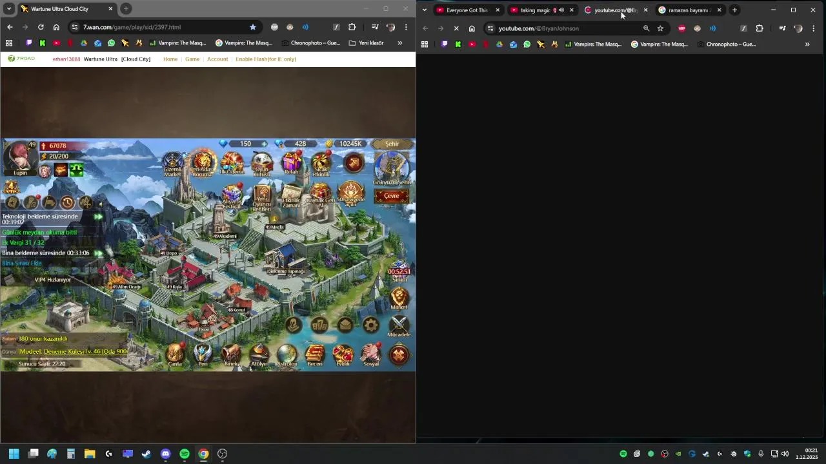Screen dimensions: 826x464
Task: Open Yeni klasör bookmark folder
Action: tap(366, 43)
